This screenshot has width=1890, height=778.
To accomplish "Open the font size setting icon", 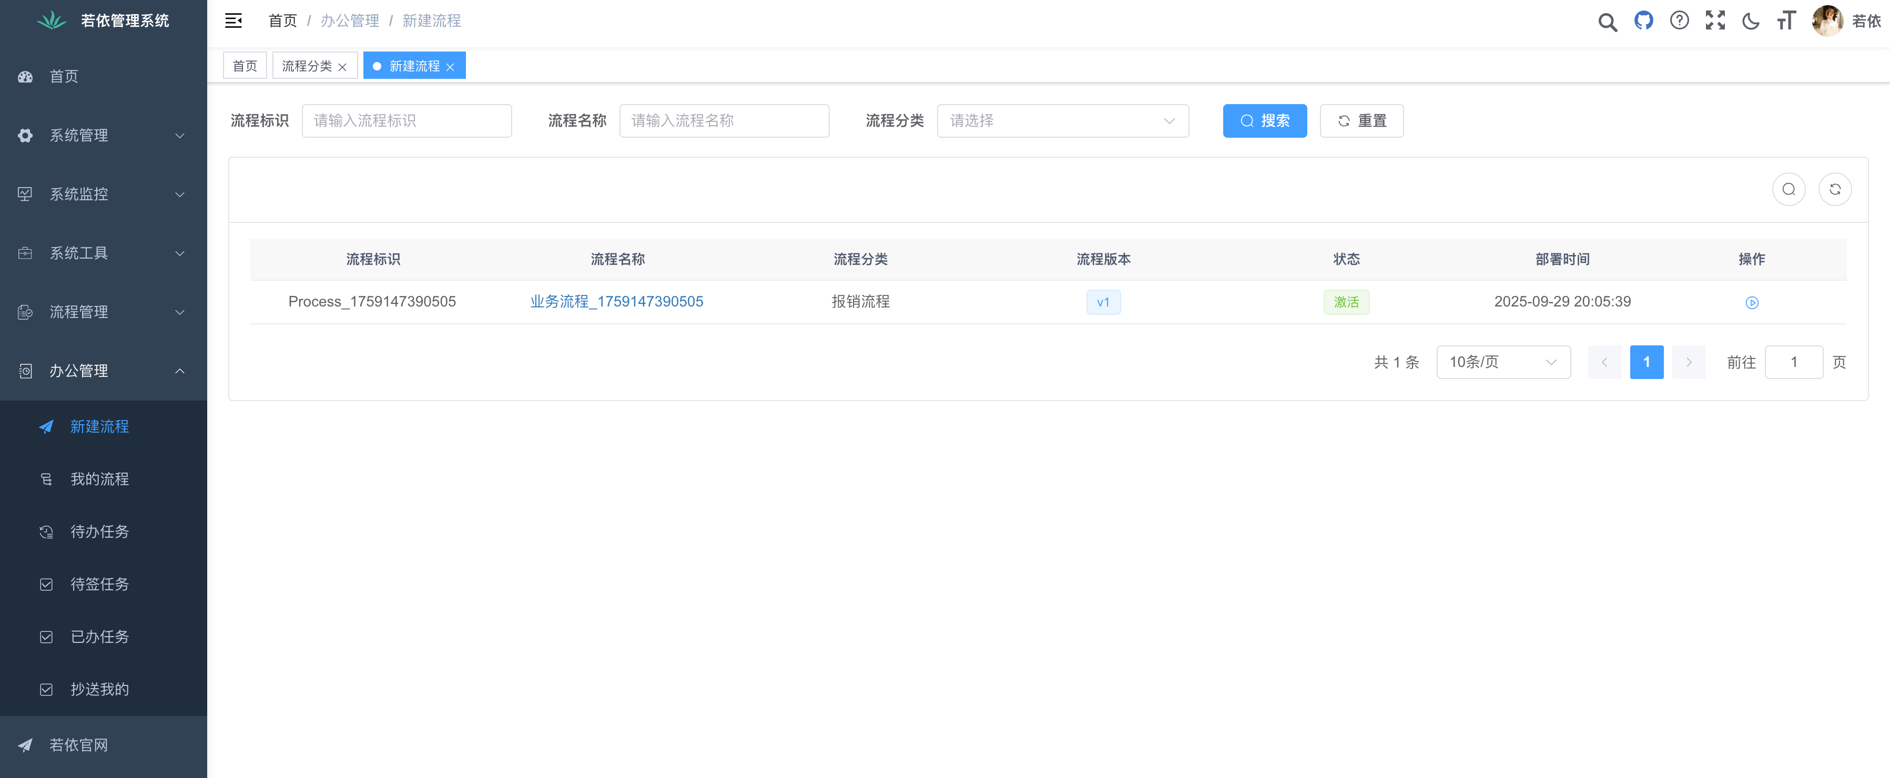I will pos(1786,21).
